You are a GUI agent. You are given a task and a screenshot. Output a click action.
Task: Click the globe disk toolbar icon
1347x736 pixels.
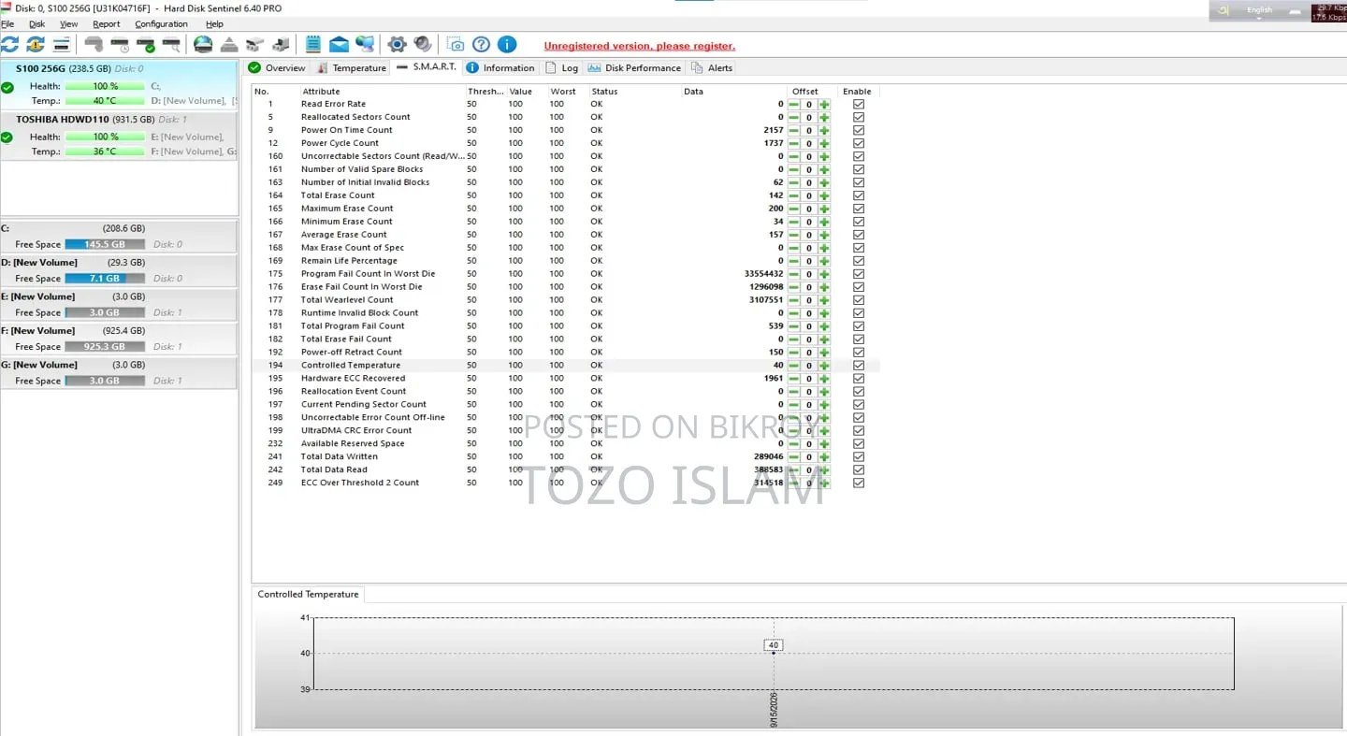point(203,44)
